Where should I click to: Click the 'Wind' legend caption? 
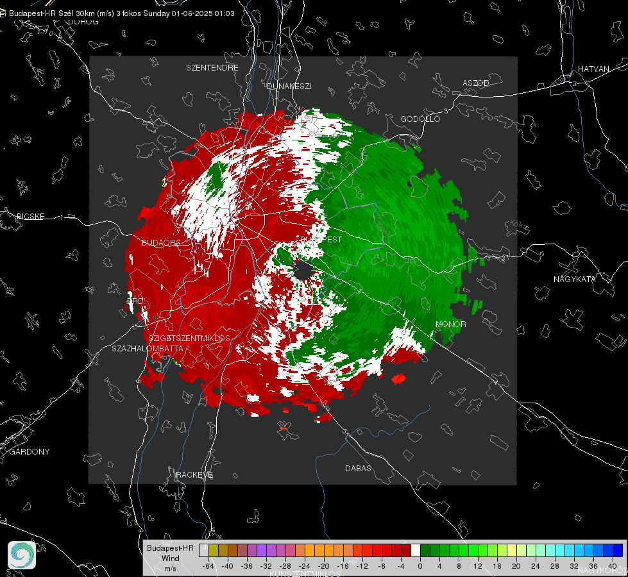coord(170,558)
